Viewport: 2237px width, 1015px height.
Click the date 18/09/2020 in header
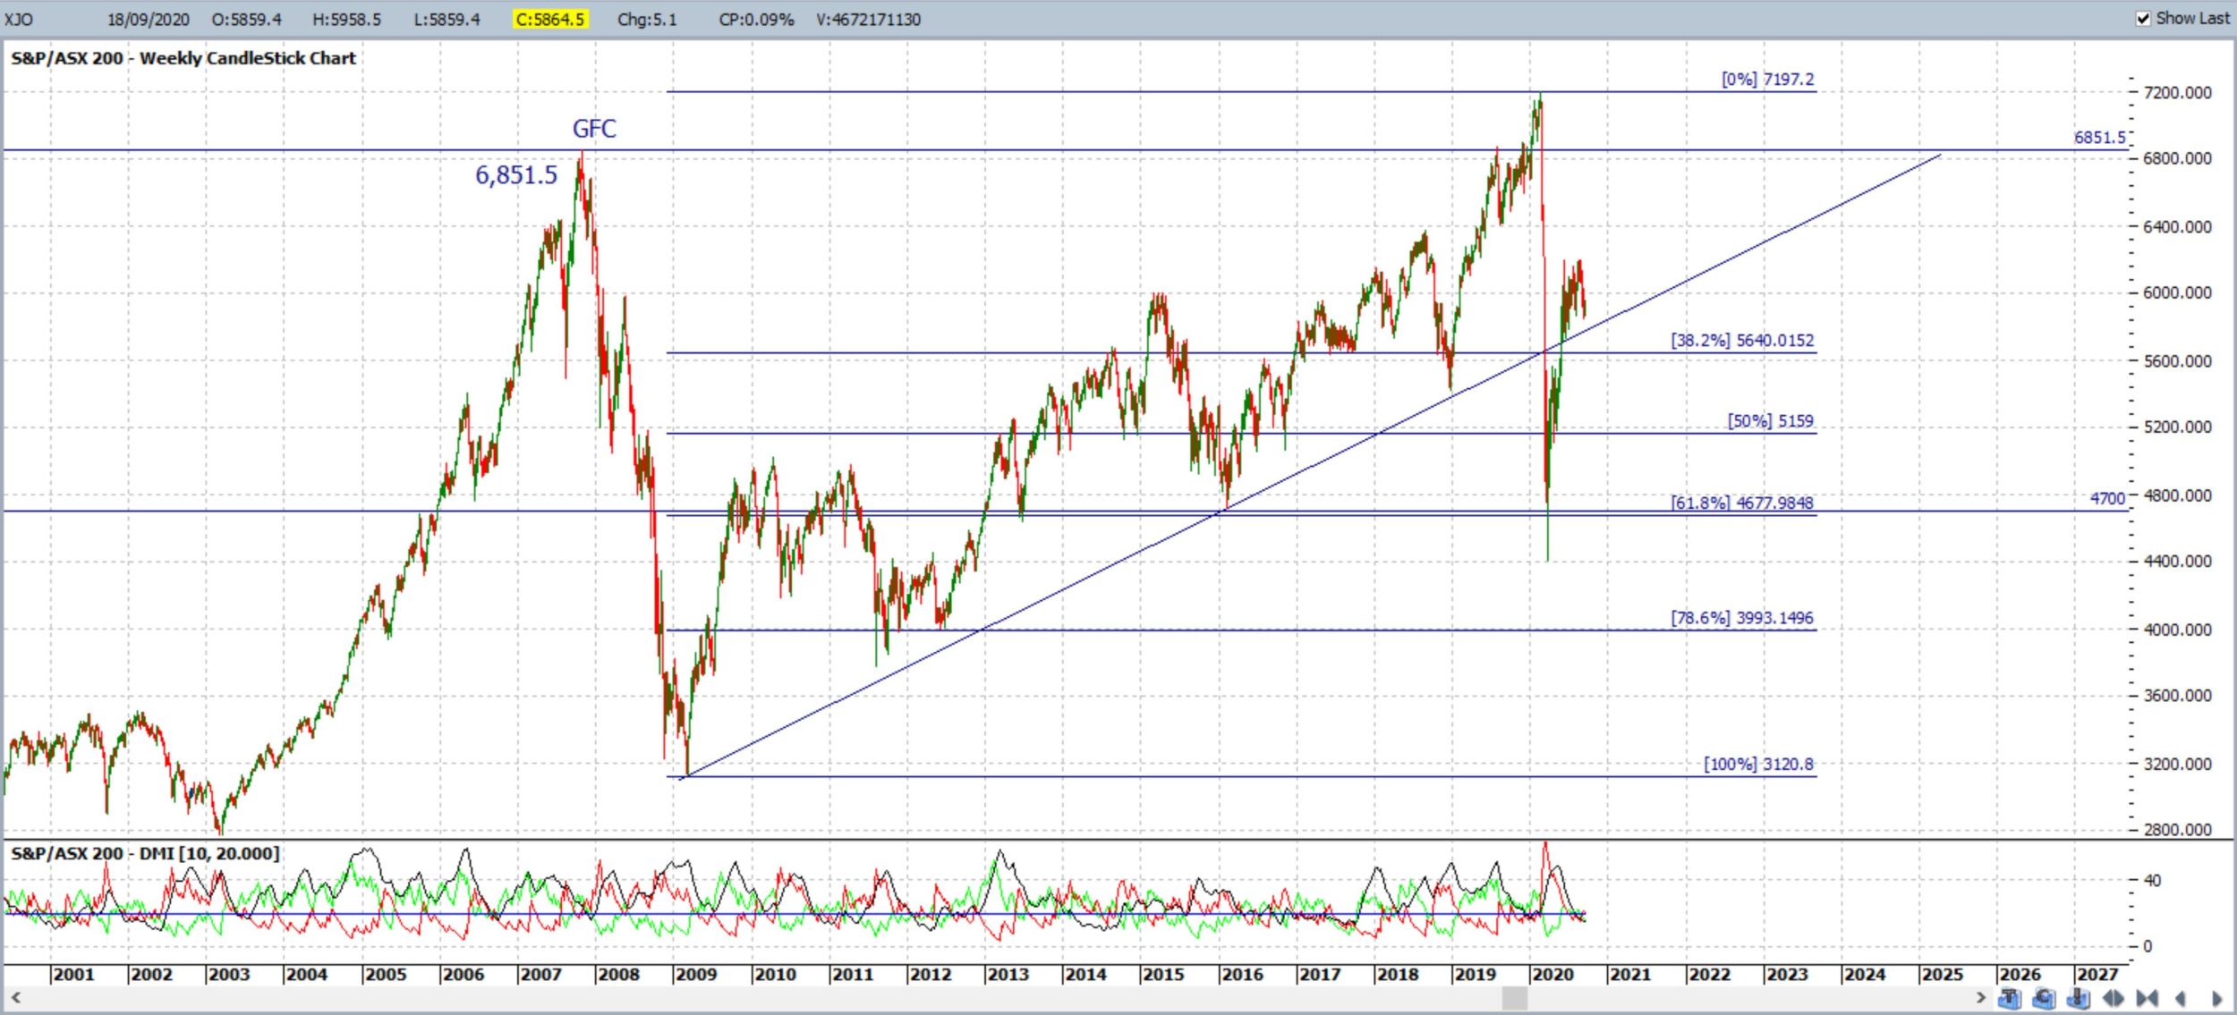pyautogui.click(x=148, y=19)
